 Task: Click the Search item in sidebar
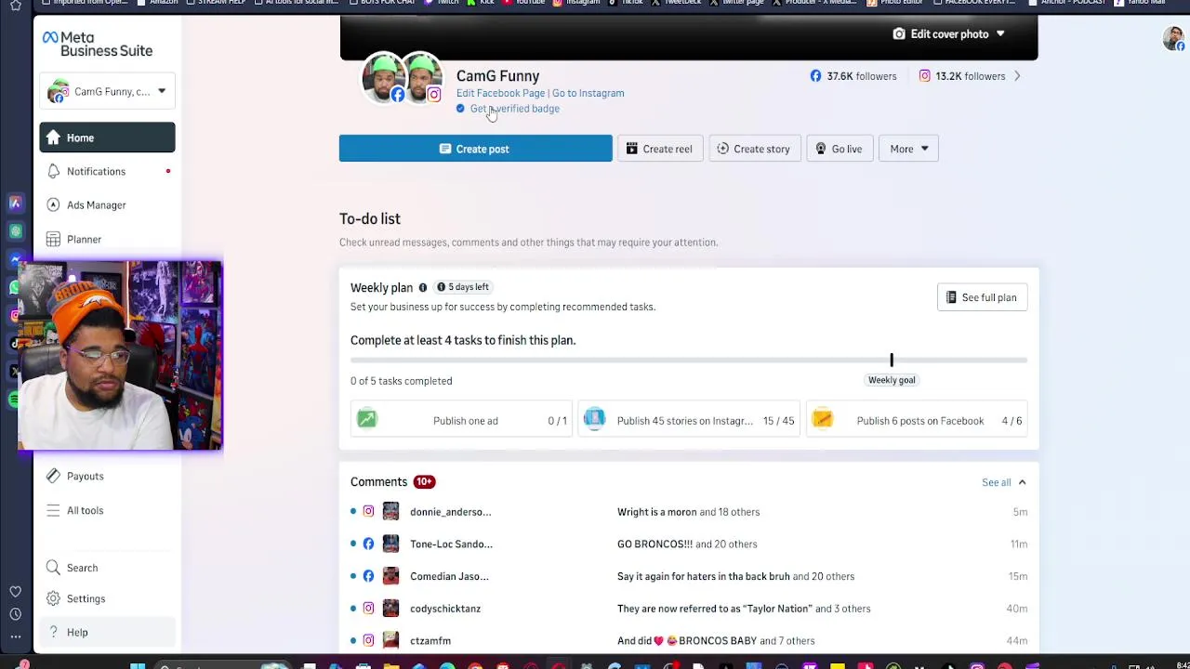coord(107,568)
